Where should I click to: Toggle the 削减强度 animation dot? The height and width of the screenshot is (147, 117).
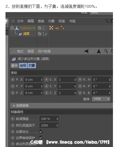[13, 119]
